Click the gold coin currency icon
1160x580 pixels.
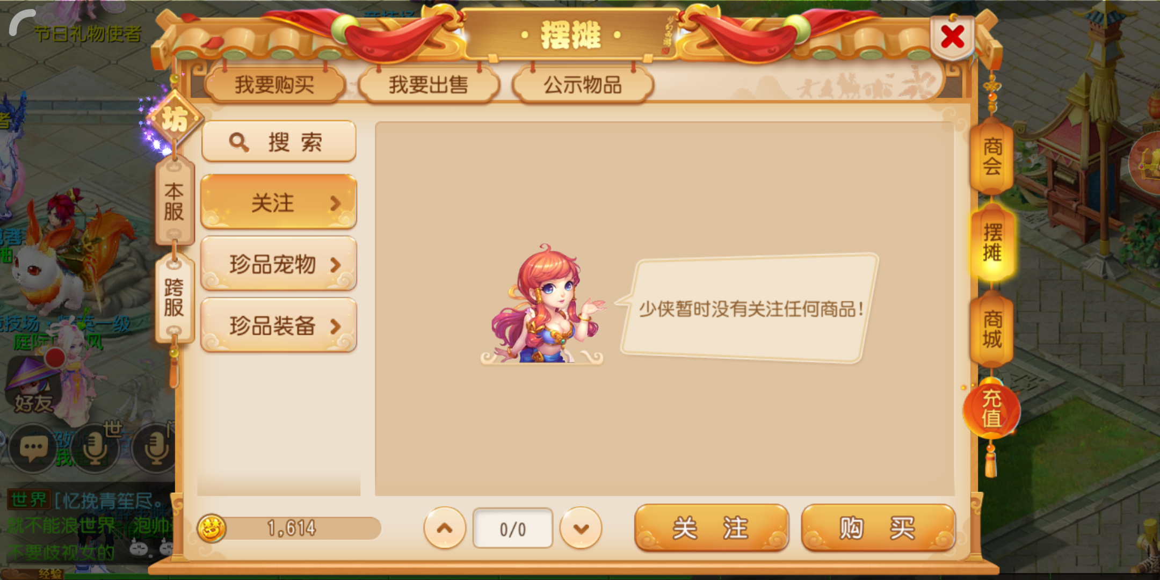click(212, 528)
